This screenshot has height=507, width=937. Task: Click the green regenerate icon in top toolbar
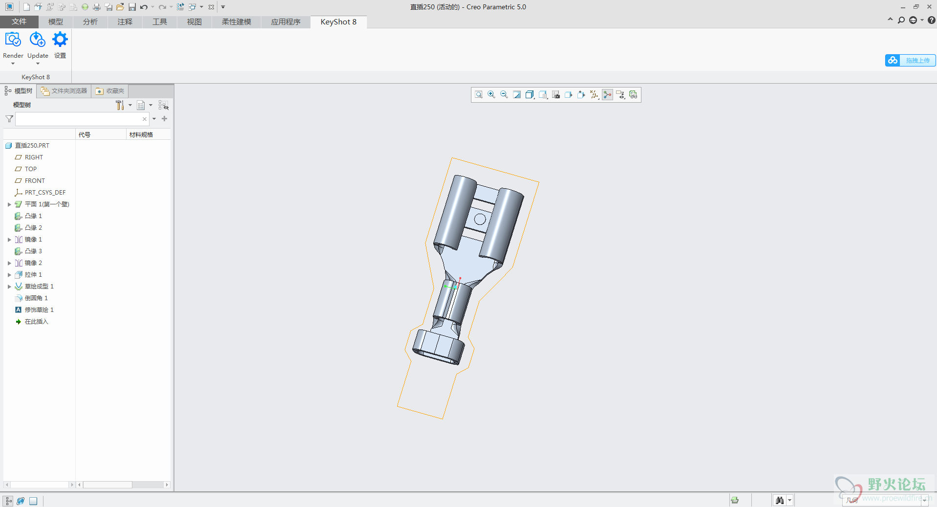[x=85, y=7]
